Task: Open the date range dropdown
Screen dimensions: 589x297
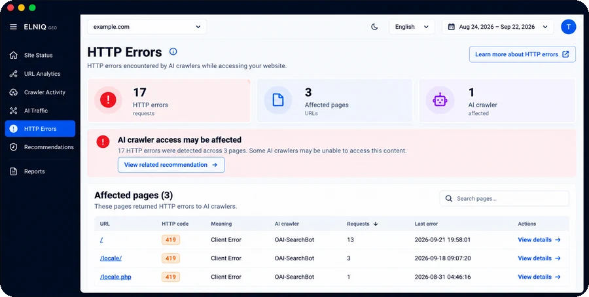Action: 498,27
